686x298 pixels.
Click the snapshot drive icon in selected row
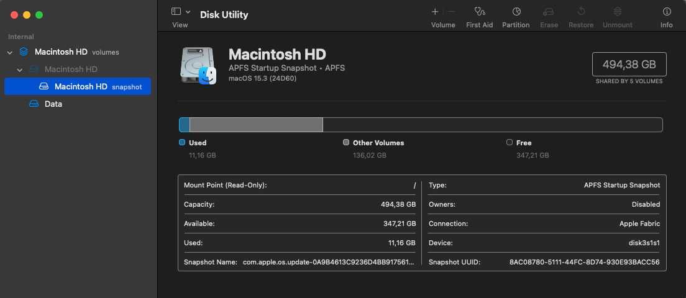(x=43, y=86)
